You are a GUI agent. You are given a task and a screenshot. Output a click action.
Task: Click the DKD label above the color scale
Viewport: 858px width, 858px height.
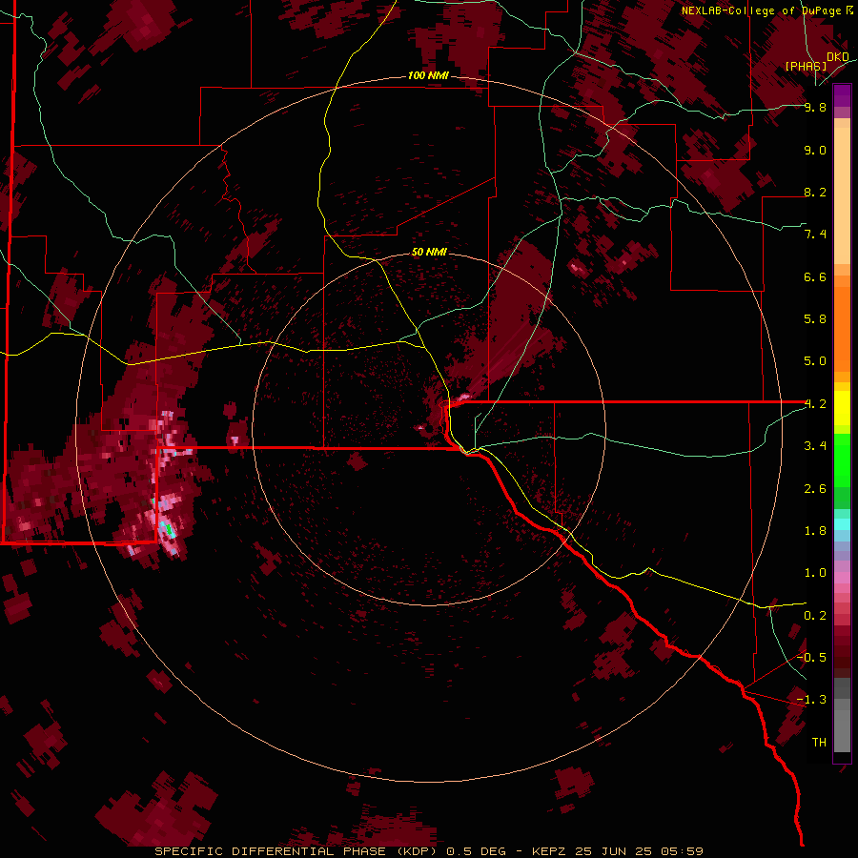pos(838,57)
